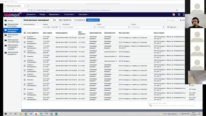The width and height of the screenshot is (206, 116).
Task: Show the У контрагента tab
Action: 80,20
